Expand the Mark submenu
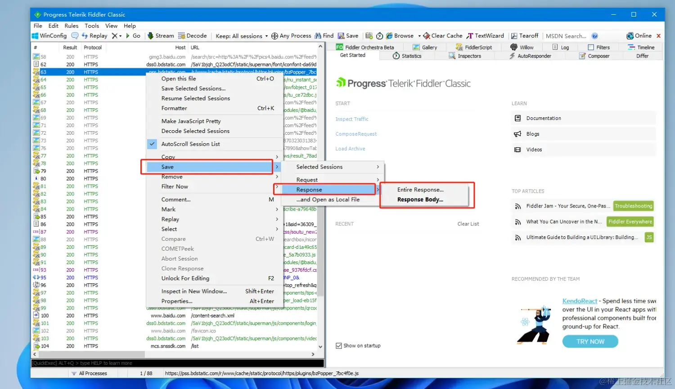The image size is (675, 389). 214,210
